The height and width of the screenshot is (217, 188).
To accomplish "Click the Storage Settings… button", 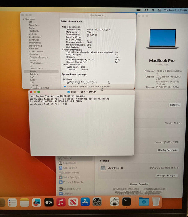I will tap(167, 175).
